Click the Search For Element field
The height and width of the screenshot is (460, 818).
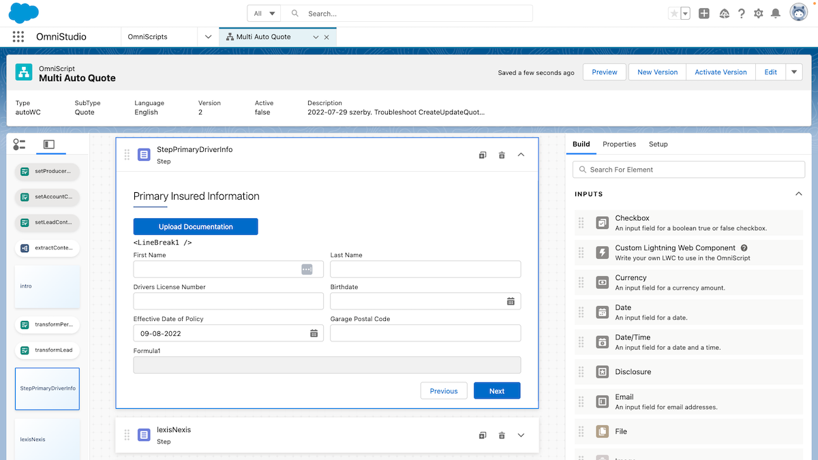click(x=688, y=170)
